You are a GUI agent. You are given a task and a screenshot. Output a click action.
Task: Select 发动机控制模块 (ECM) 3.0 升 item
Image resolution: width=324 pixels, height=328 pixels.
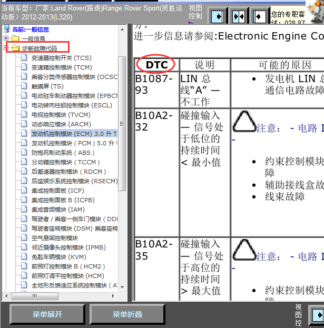pyautogui.click(x=74, y=133)
